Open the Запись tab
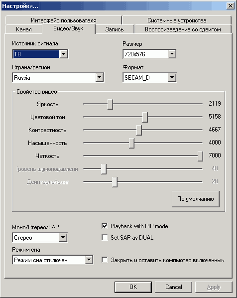This screenshot has height=298, width=237. point(115,29)
